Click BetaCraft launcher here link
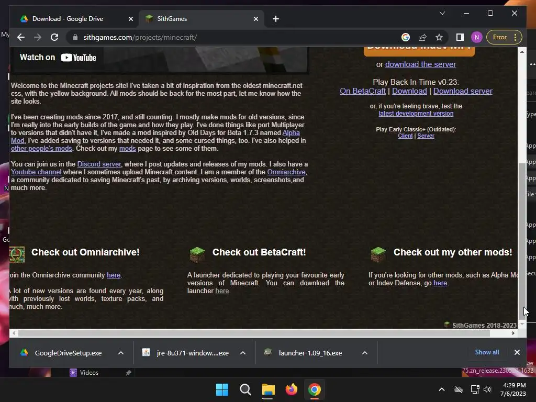 [222, 291]
